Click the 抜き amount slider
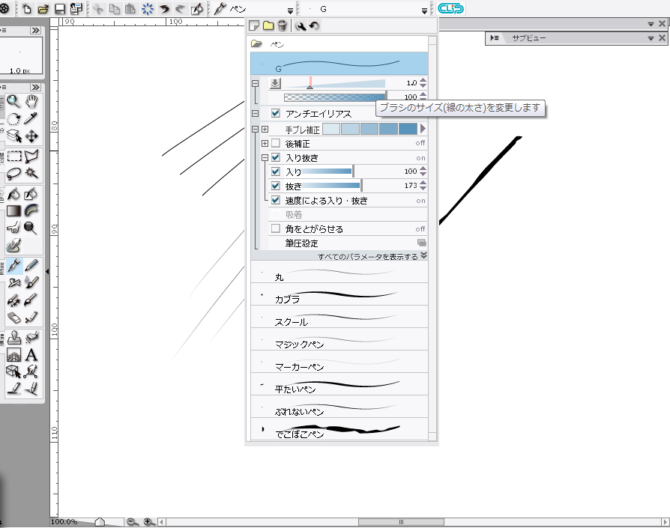The height and width of the screenshot is (528, 670). [x=331, y=186]
